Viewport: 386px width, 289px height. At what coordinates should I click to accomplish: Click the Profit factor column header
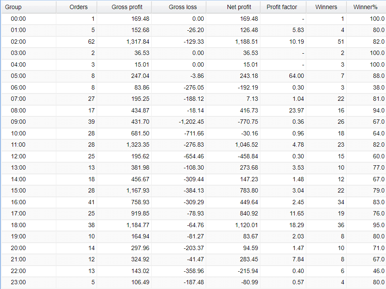point(283,7)
